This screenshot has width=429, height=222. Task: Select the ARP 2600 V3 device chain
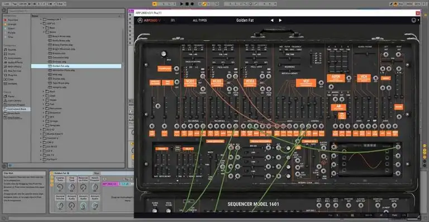(x=111, y=184)
